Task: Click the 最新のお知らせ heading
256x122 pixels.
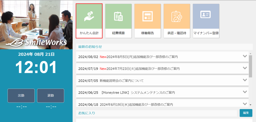Action: (90, 47)
